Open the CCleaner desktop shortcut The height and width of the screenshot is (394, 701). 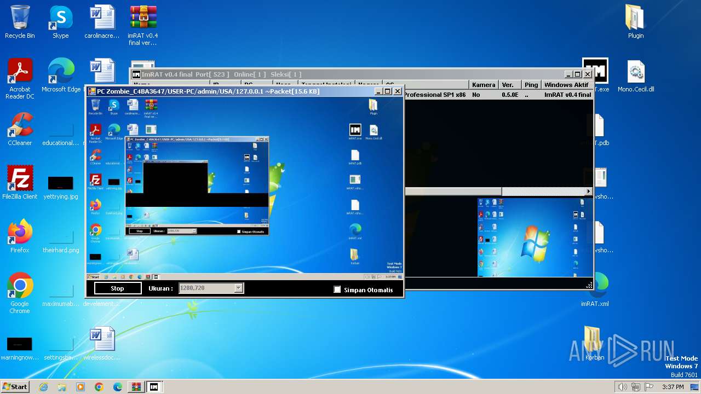tap(20, 130)
